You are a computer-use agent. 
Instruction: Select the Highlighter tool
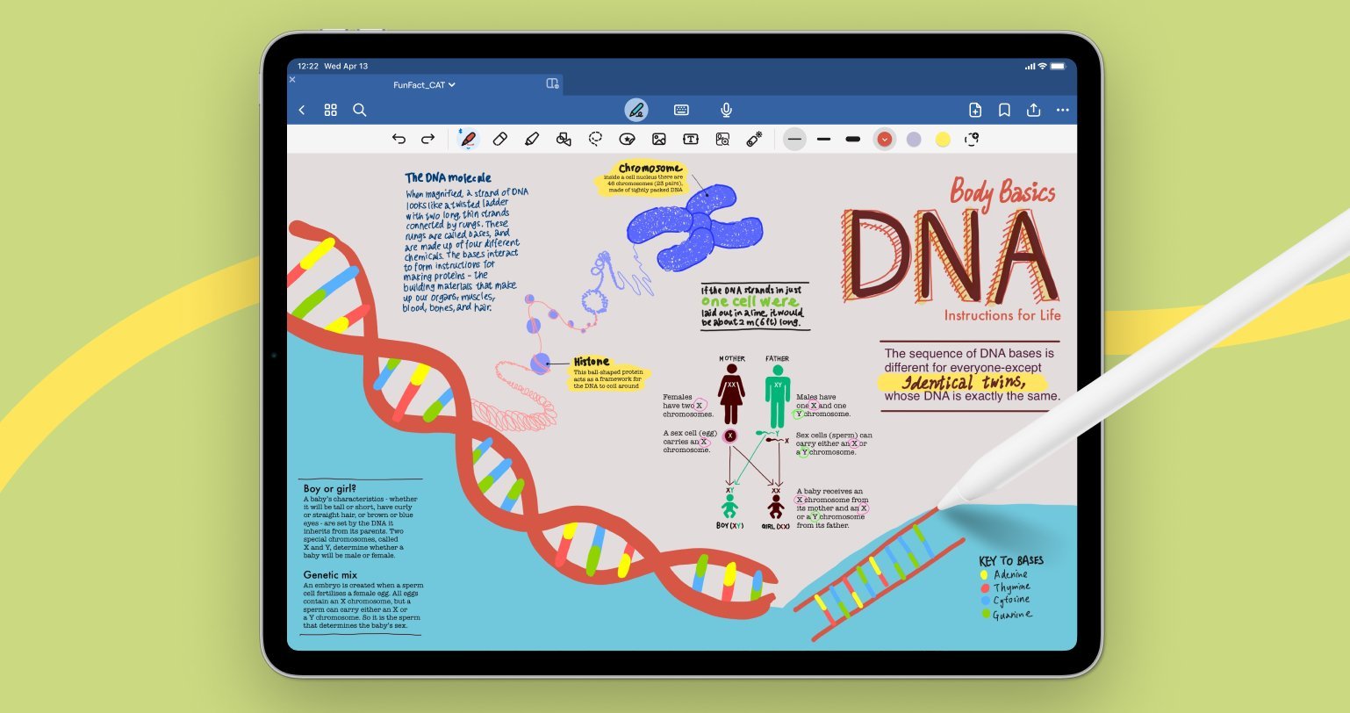click(x=531, y=139)
